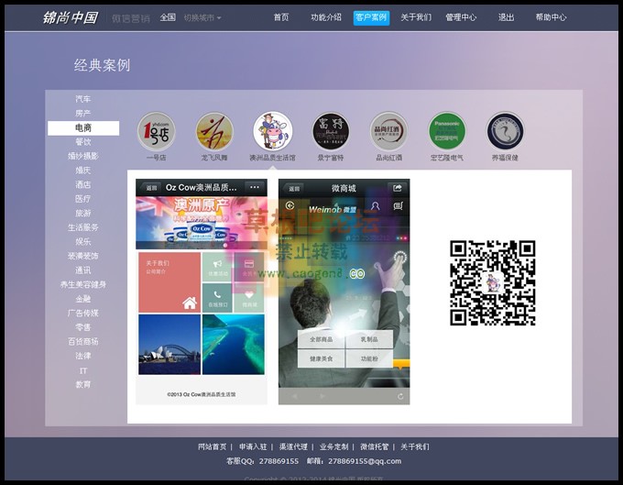Open 功能介绍 navigation item

(x=326, y=17)
